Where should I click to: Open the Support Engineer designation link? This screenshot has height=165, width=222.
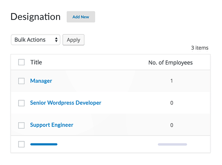(x=52, y=125)
